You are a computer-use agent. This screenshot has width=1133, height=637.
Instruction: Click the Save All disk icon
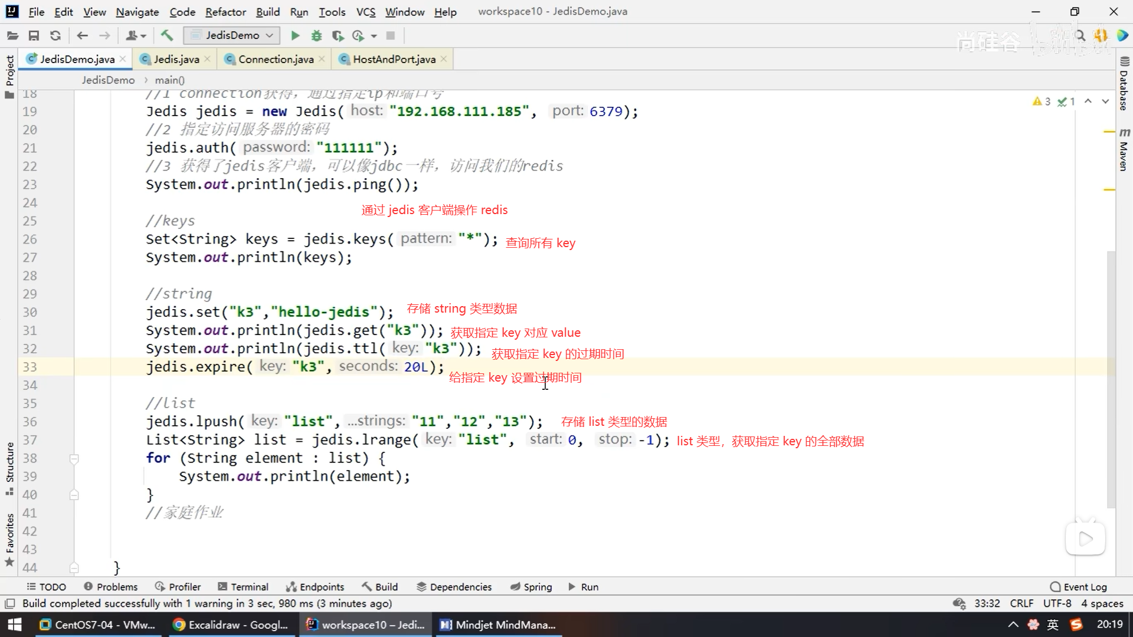[34, 36]
